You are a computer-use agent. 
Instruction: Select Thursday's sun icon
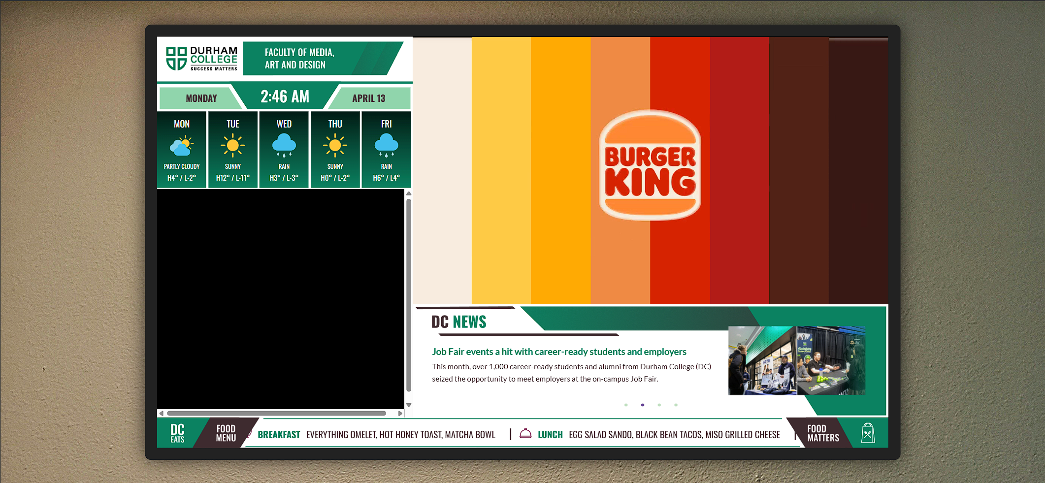(x=335, y=145)
